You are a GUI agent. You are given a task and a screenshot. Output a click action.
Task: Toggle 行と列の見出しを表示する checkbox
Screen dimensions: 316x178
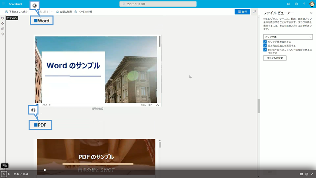coord(265,46)
